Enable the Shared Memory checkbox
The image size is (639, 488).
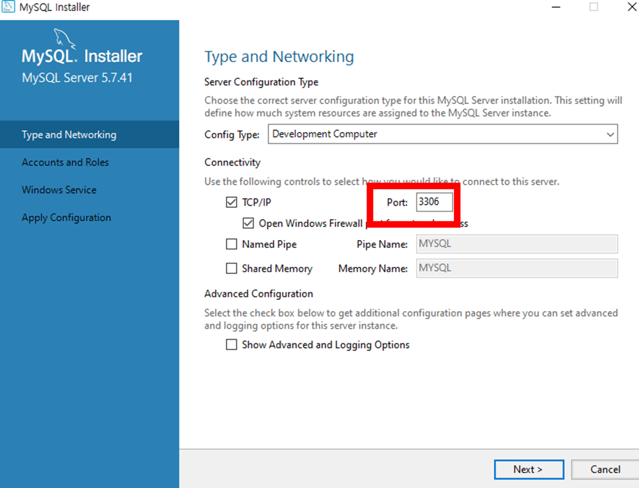(232, 268)
